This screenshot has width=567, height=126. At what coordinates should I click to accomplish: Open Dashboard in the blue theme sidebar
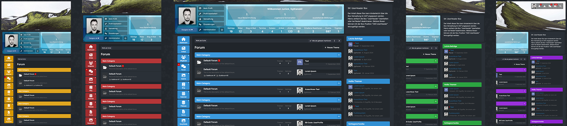tap(183, 40)
